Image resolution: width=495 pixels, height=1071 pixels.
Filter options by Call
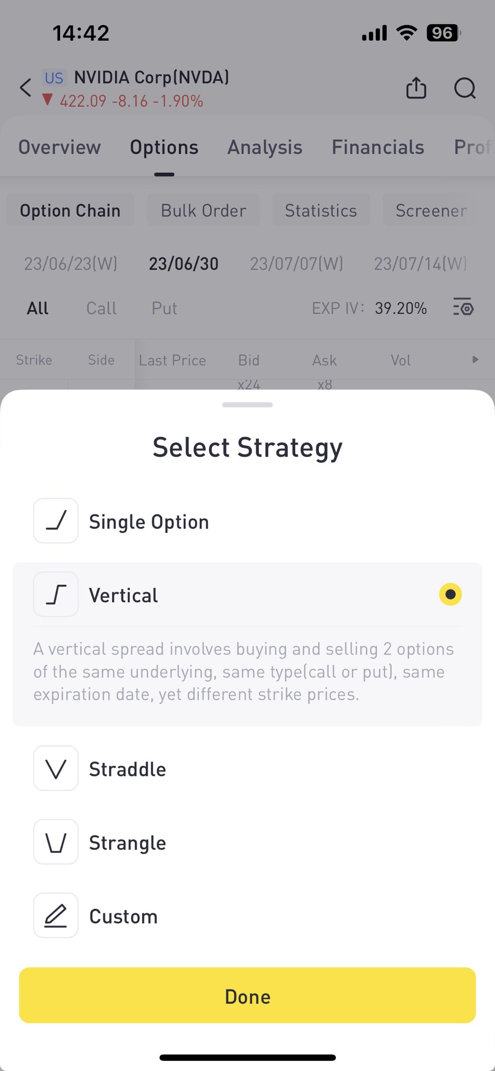click(x=101, y=308)
